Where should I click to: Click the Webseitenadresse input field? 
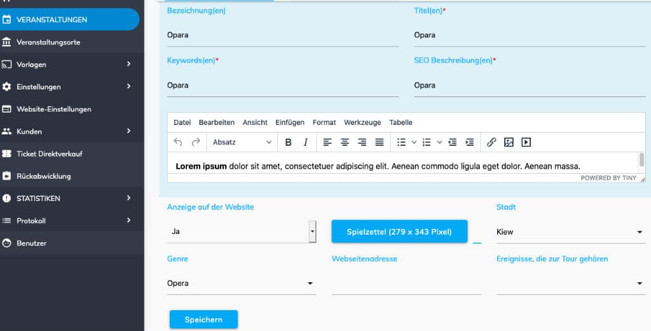(x=406, y=283)
